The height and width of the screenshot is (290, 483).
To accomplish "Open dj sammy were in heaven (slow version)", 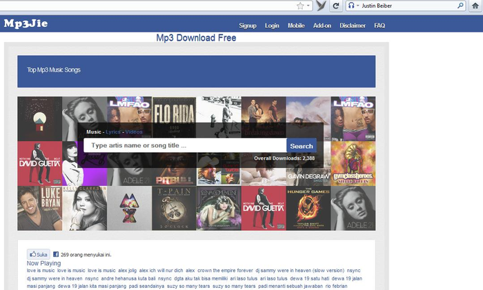I will [x=300, y=271].
